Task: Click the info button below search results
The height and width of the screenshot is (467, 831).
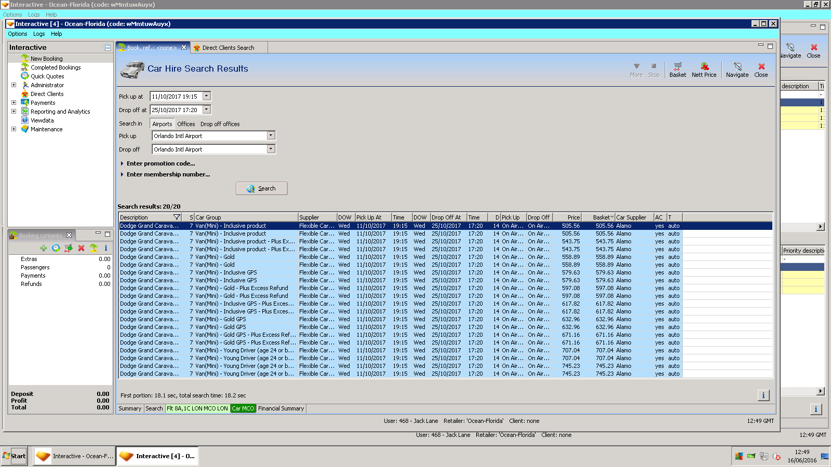Action: point(763,395)
